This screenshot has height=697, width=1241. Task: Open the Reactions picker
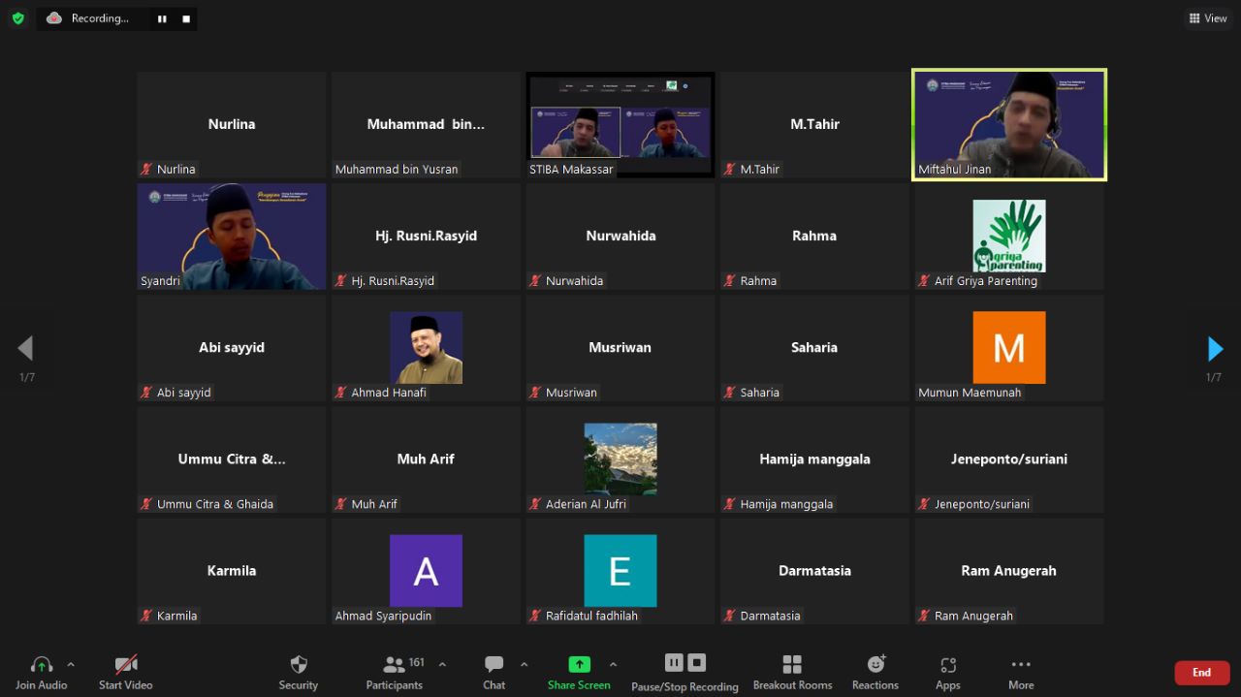click(875, 672)
